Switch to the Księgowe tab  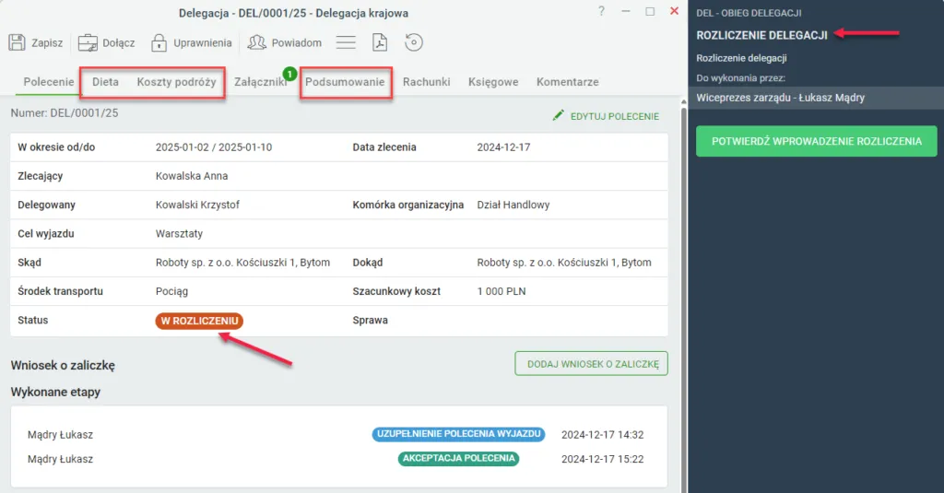pos(493,82)
